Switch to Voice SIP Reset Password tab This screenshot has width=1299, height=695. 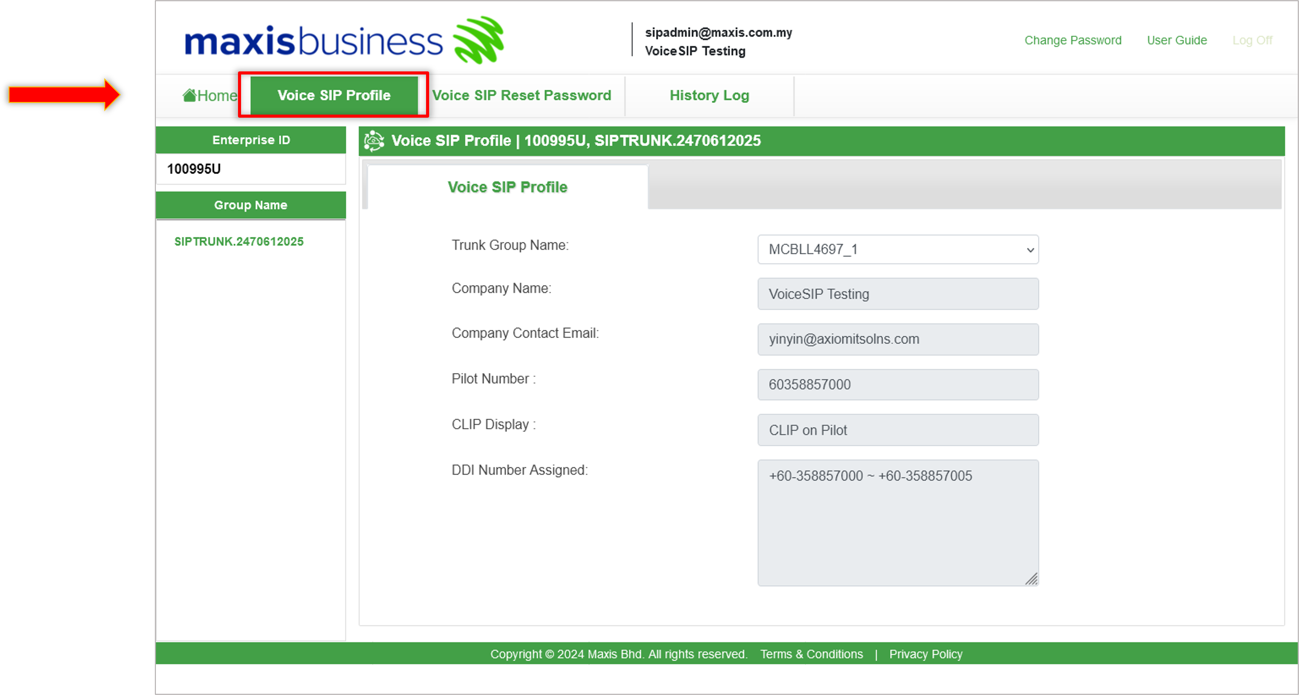pos(521,95)
